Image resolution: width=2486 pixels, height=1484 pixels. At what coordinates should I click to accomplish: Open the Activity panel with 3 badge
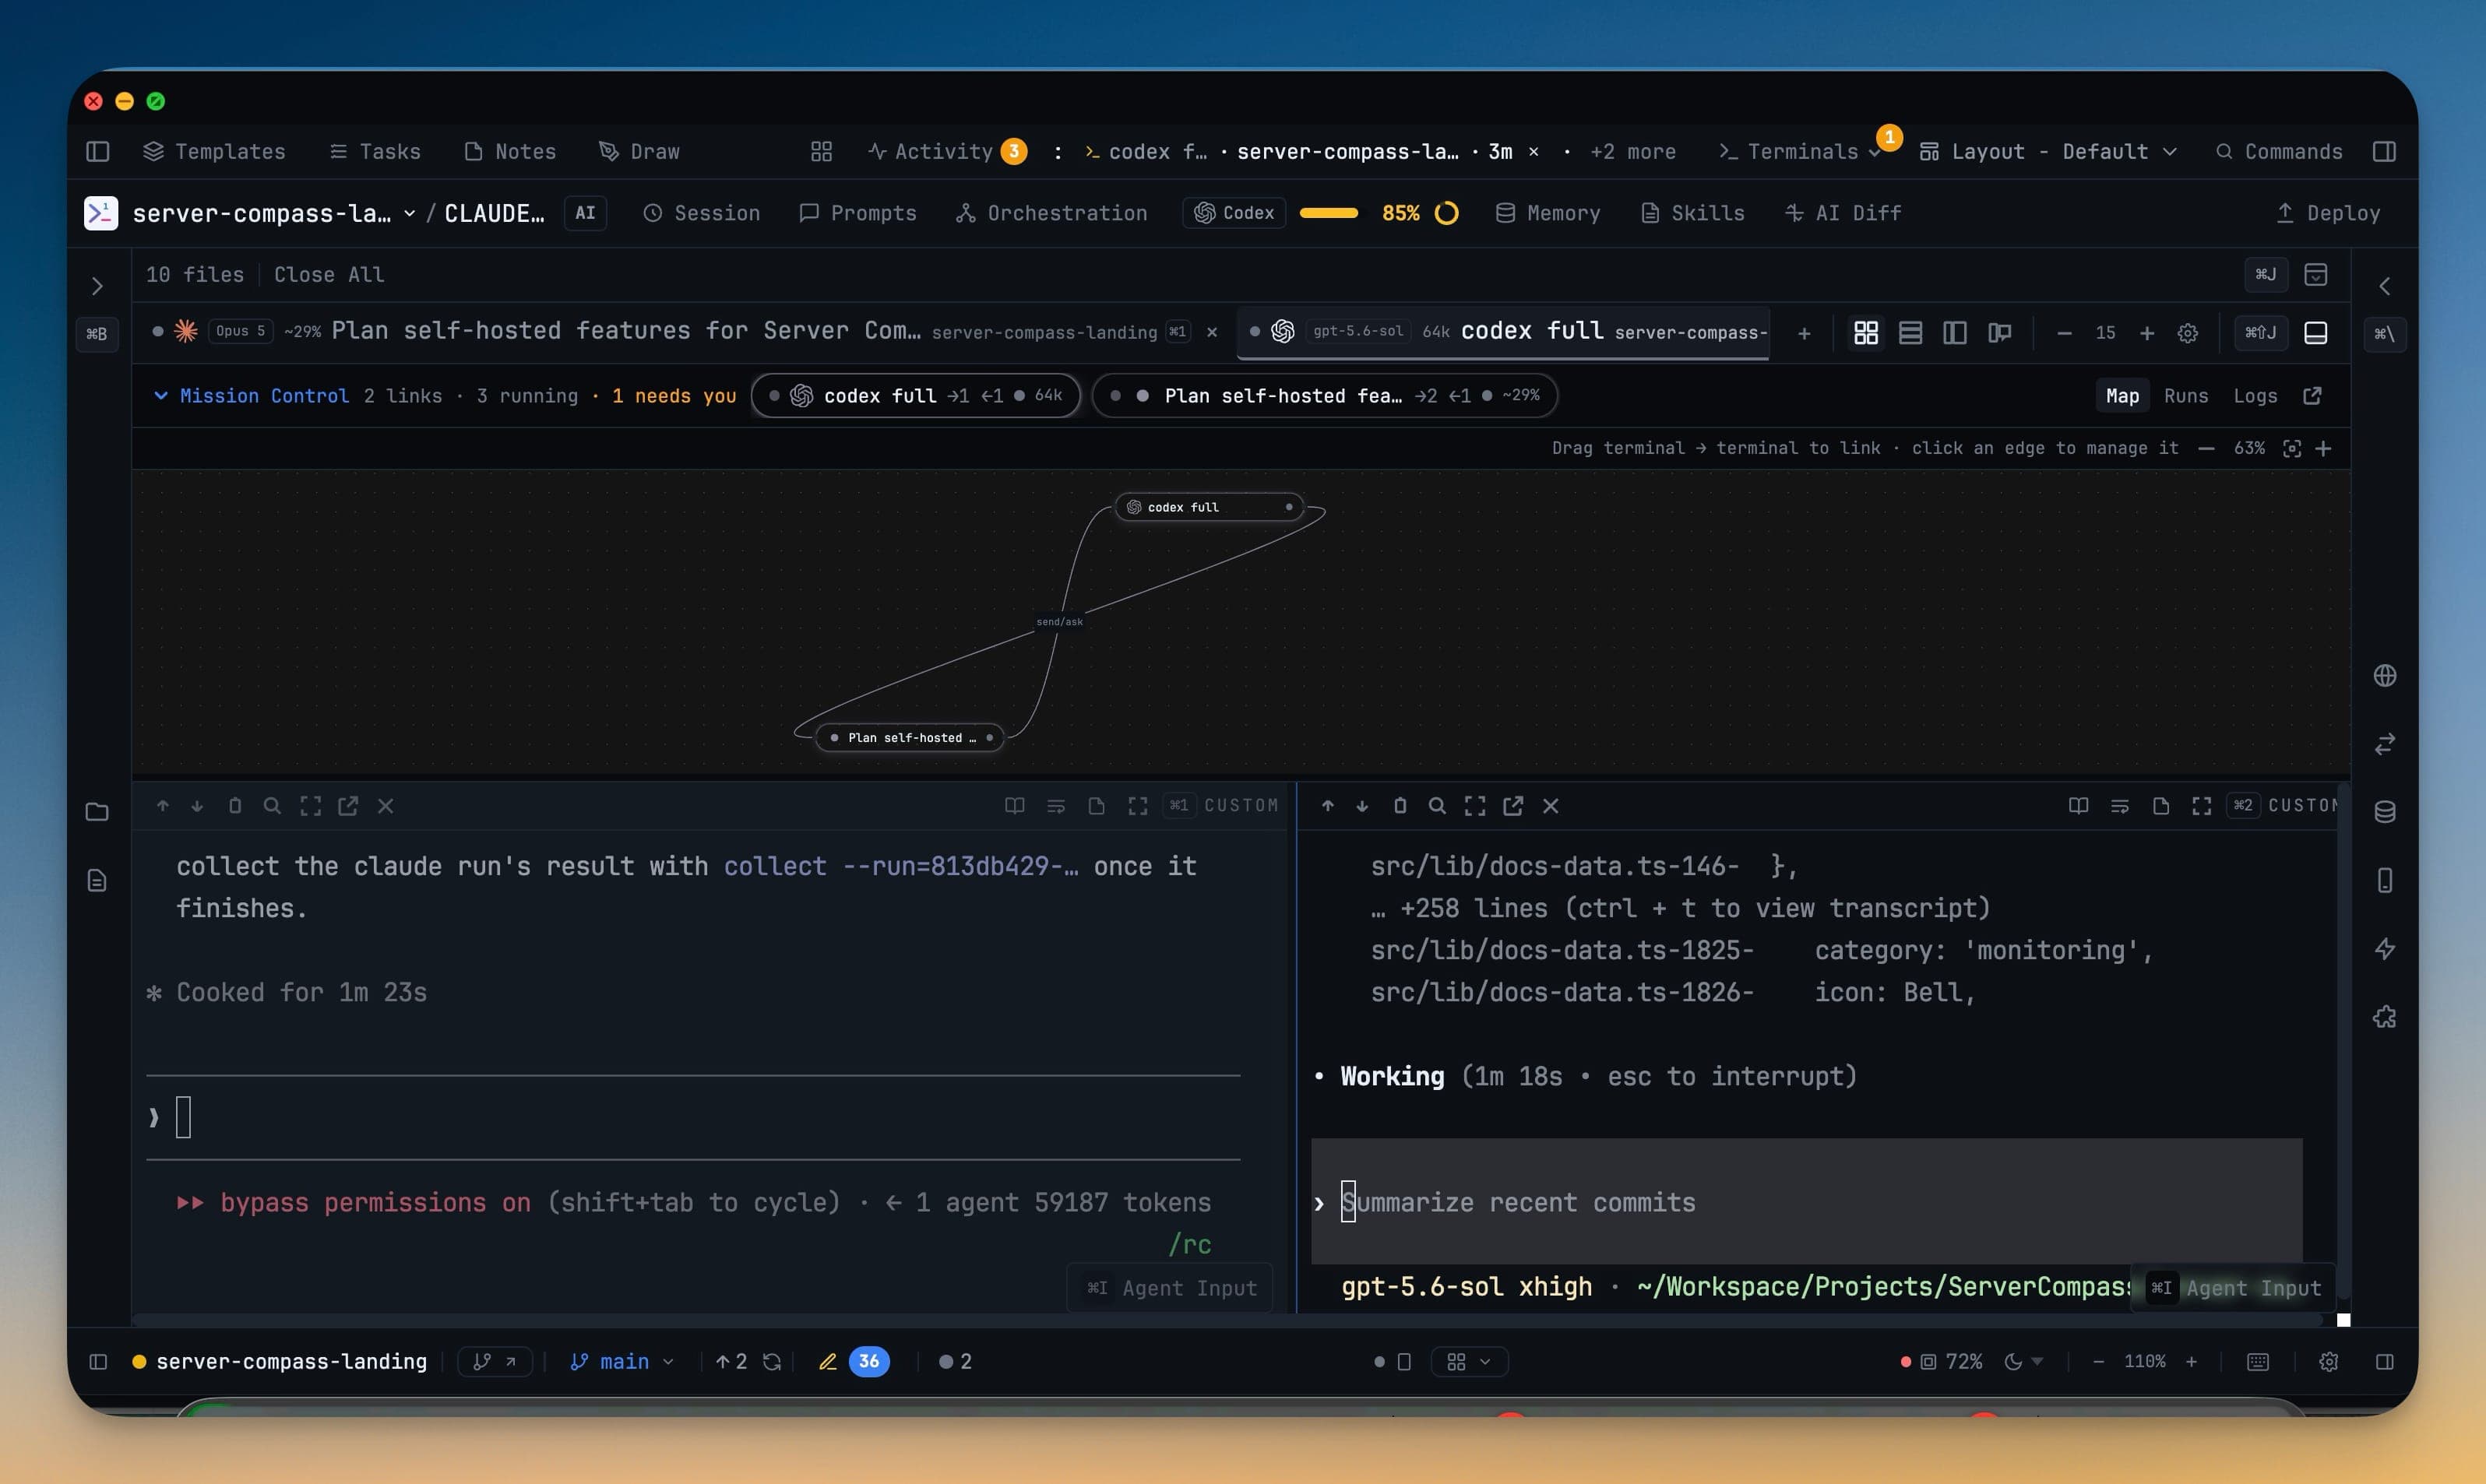(946, 151)
